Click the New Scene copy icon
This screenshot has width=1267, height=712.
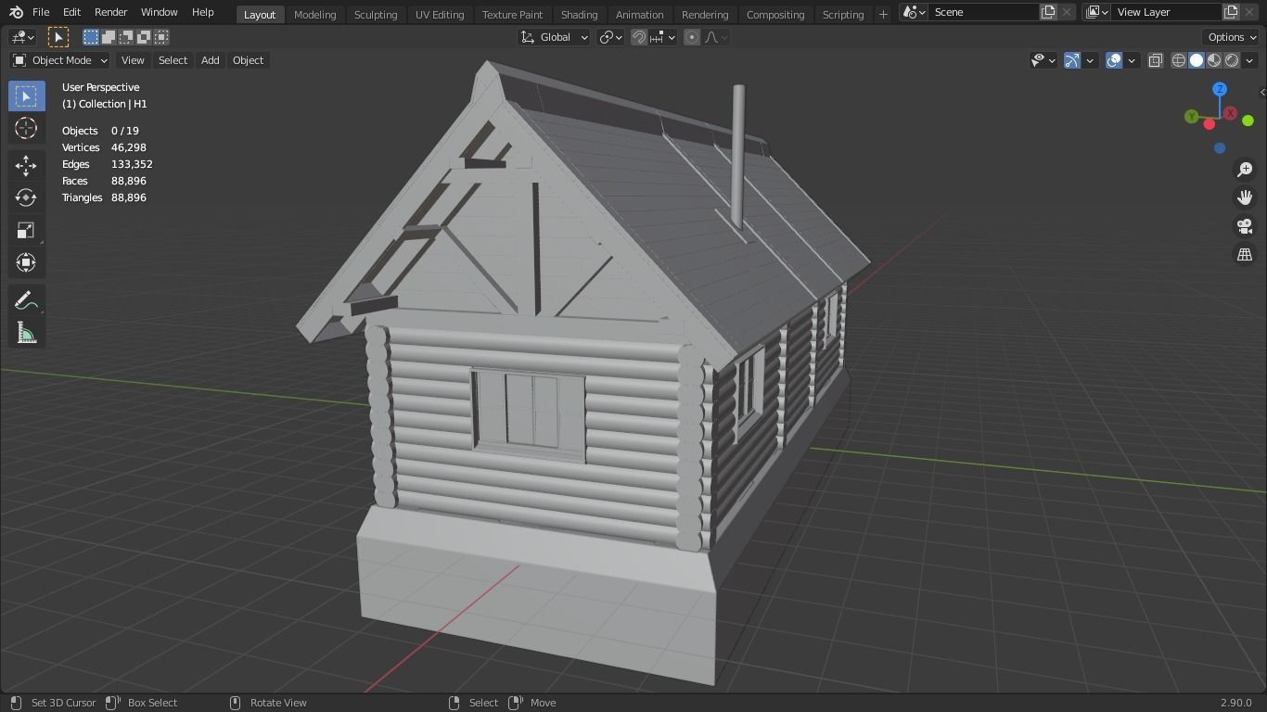[1048, 12]
